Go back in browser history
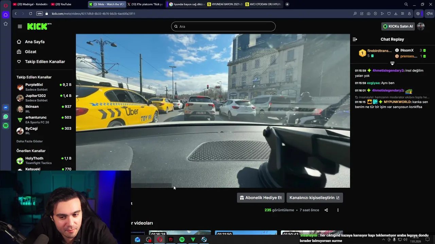This screenshot has width=435, height=244. pyautogui.click(x=16, y=14)
